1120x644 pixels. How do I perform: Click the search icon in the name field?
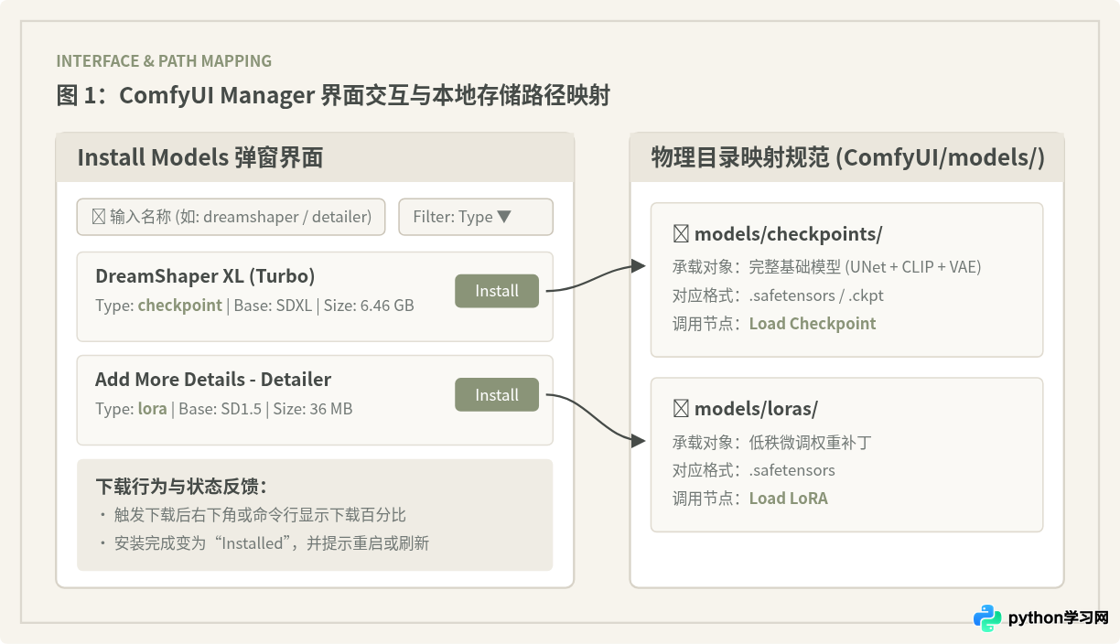coord(99,217)
